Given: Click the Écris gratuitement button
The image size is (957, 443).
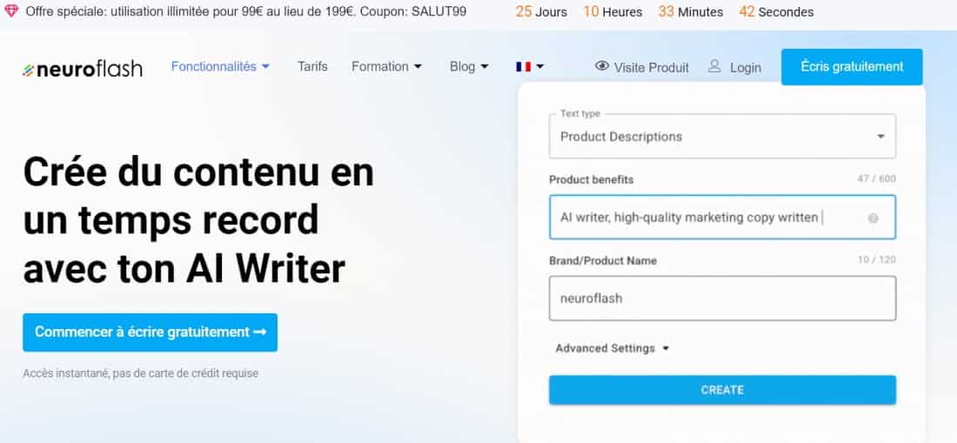Looking at the screenshot, I should (852, 66).
